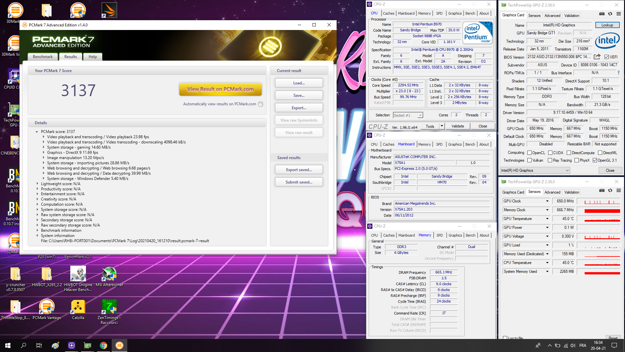Switch to the Benchmark tab in PCMark 7

43,57
